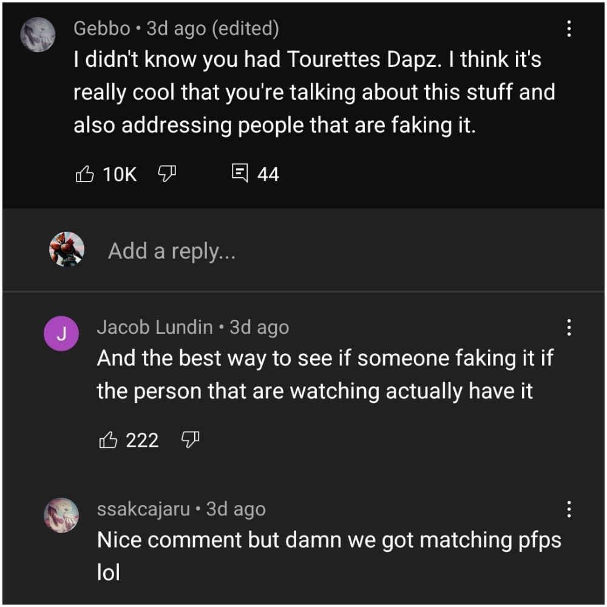The width and height of the screenshot is (607, 607).
Task: Open the three-dot menu on Jacob Lundin's comment
Action: 568,328
